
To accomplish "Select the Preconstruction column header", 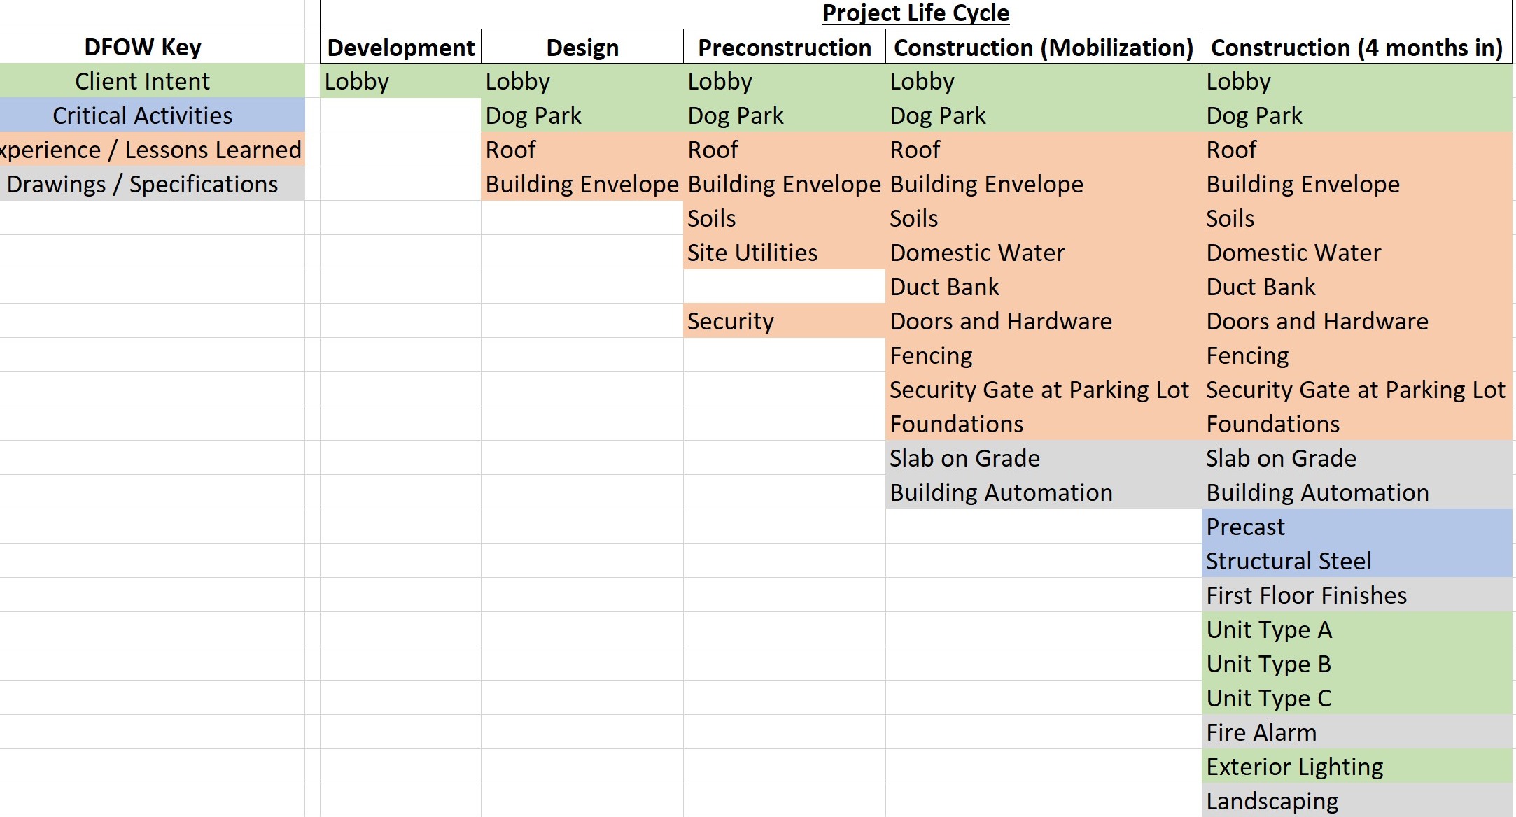I will pos(784,48).
